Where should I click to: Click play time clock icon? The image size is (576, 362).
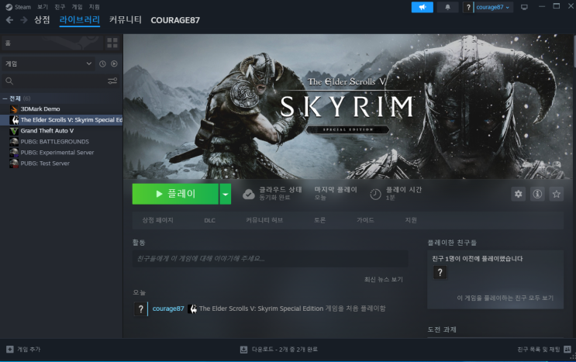(x=375, y=195)
